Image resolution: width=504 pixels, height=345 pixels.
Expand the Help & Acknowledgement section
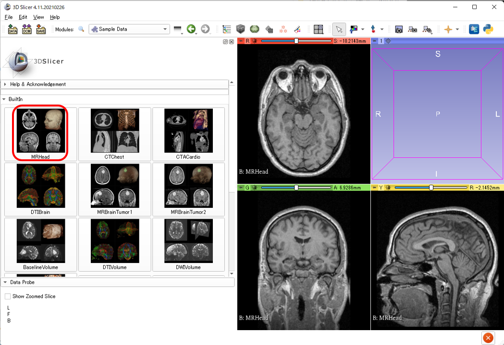[x=38, y=84]
